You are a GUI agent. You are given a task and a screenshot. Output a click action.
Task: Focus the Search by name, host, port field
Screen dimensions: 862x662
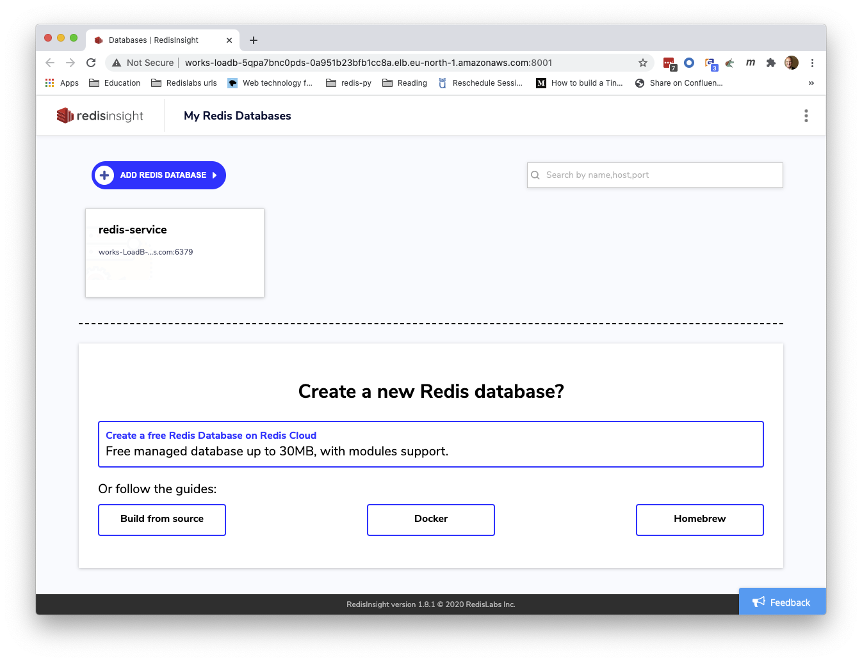click(660, 175)
